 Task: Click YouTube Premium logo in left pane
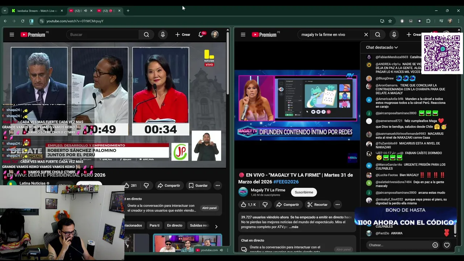33,34
